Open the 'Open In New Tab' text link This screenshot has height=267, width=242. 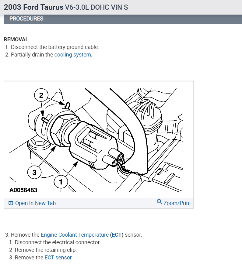pyautogui.click(x=35, y=203)
